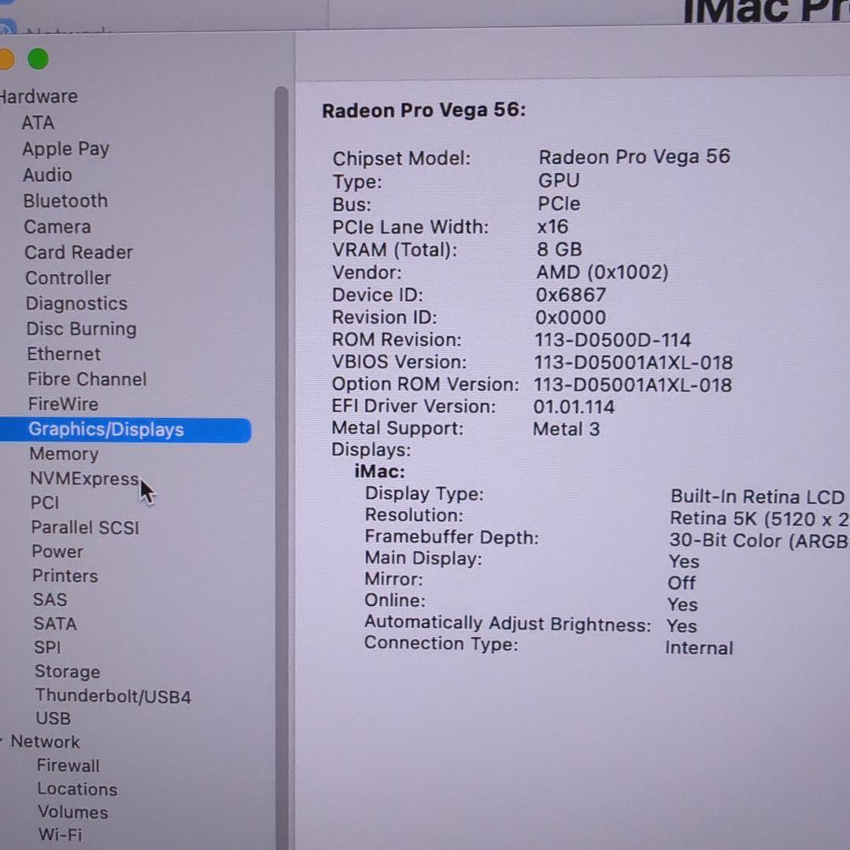Open the Storage section
The image size is (850, 850).
coord(67,671)
